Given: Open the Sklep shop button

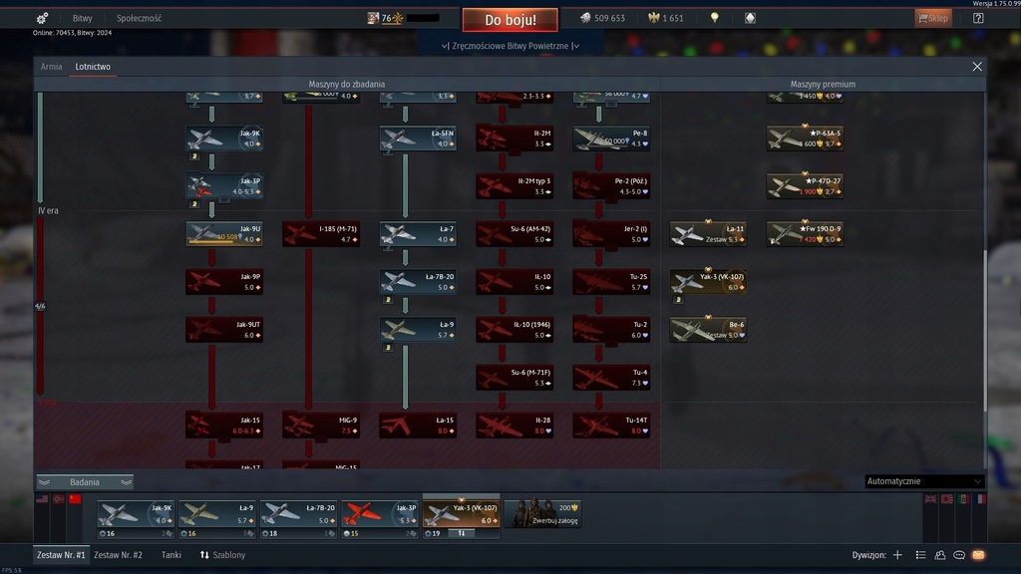Looking at the screenshot, I should [933, 18].
